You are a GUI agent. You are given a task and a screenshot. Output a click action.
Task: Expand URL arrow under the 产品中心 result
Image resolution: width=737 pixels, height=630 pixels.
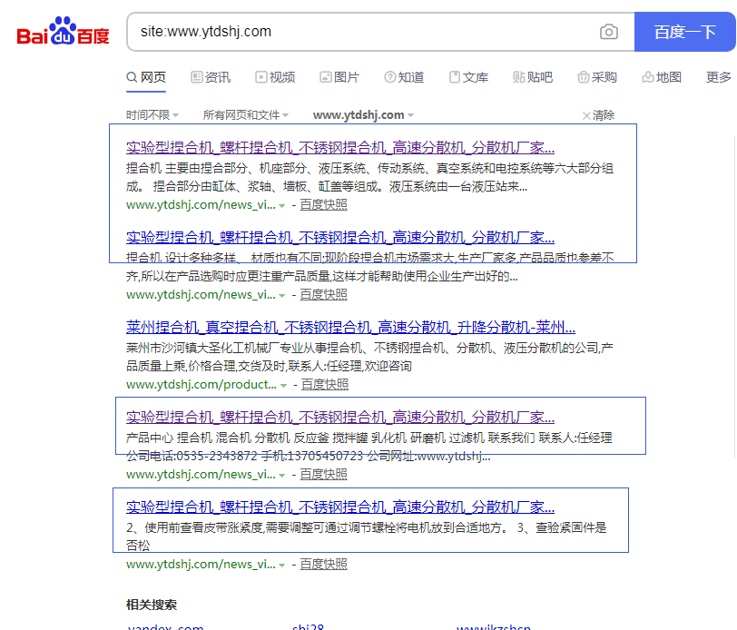(282, 476)
